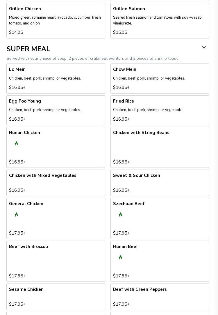Select the Grilled Chicken salad
This screenshot has width=218, height=315.
pos(56,20)
